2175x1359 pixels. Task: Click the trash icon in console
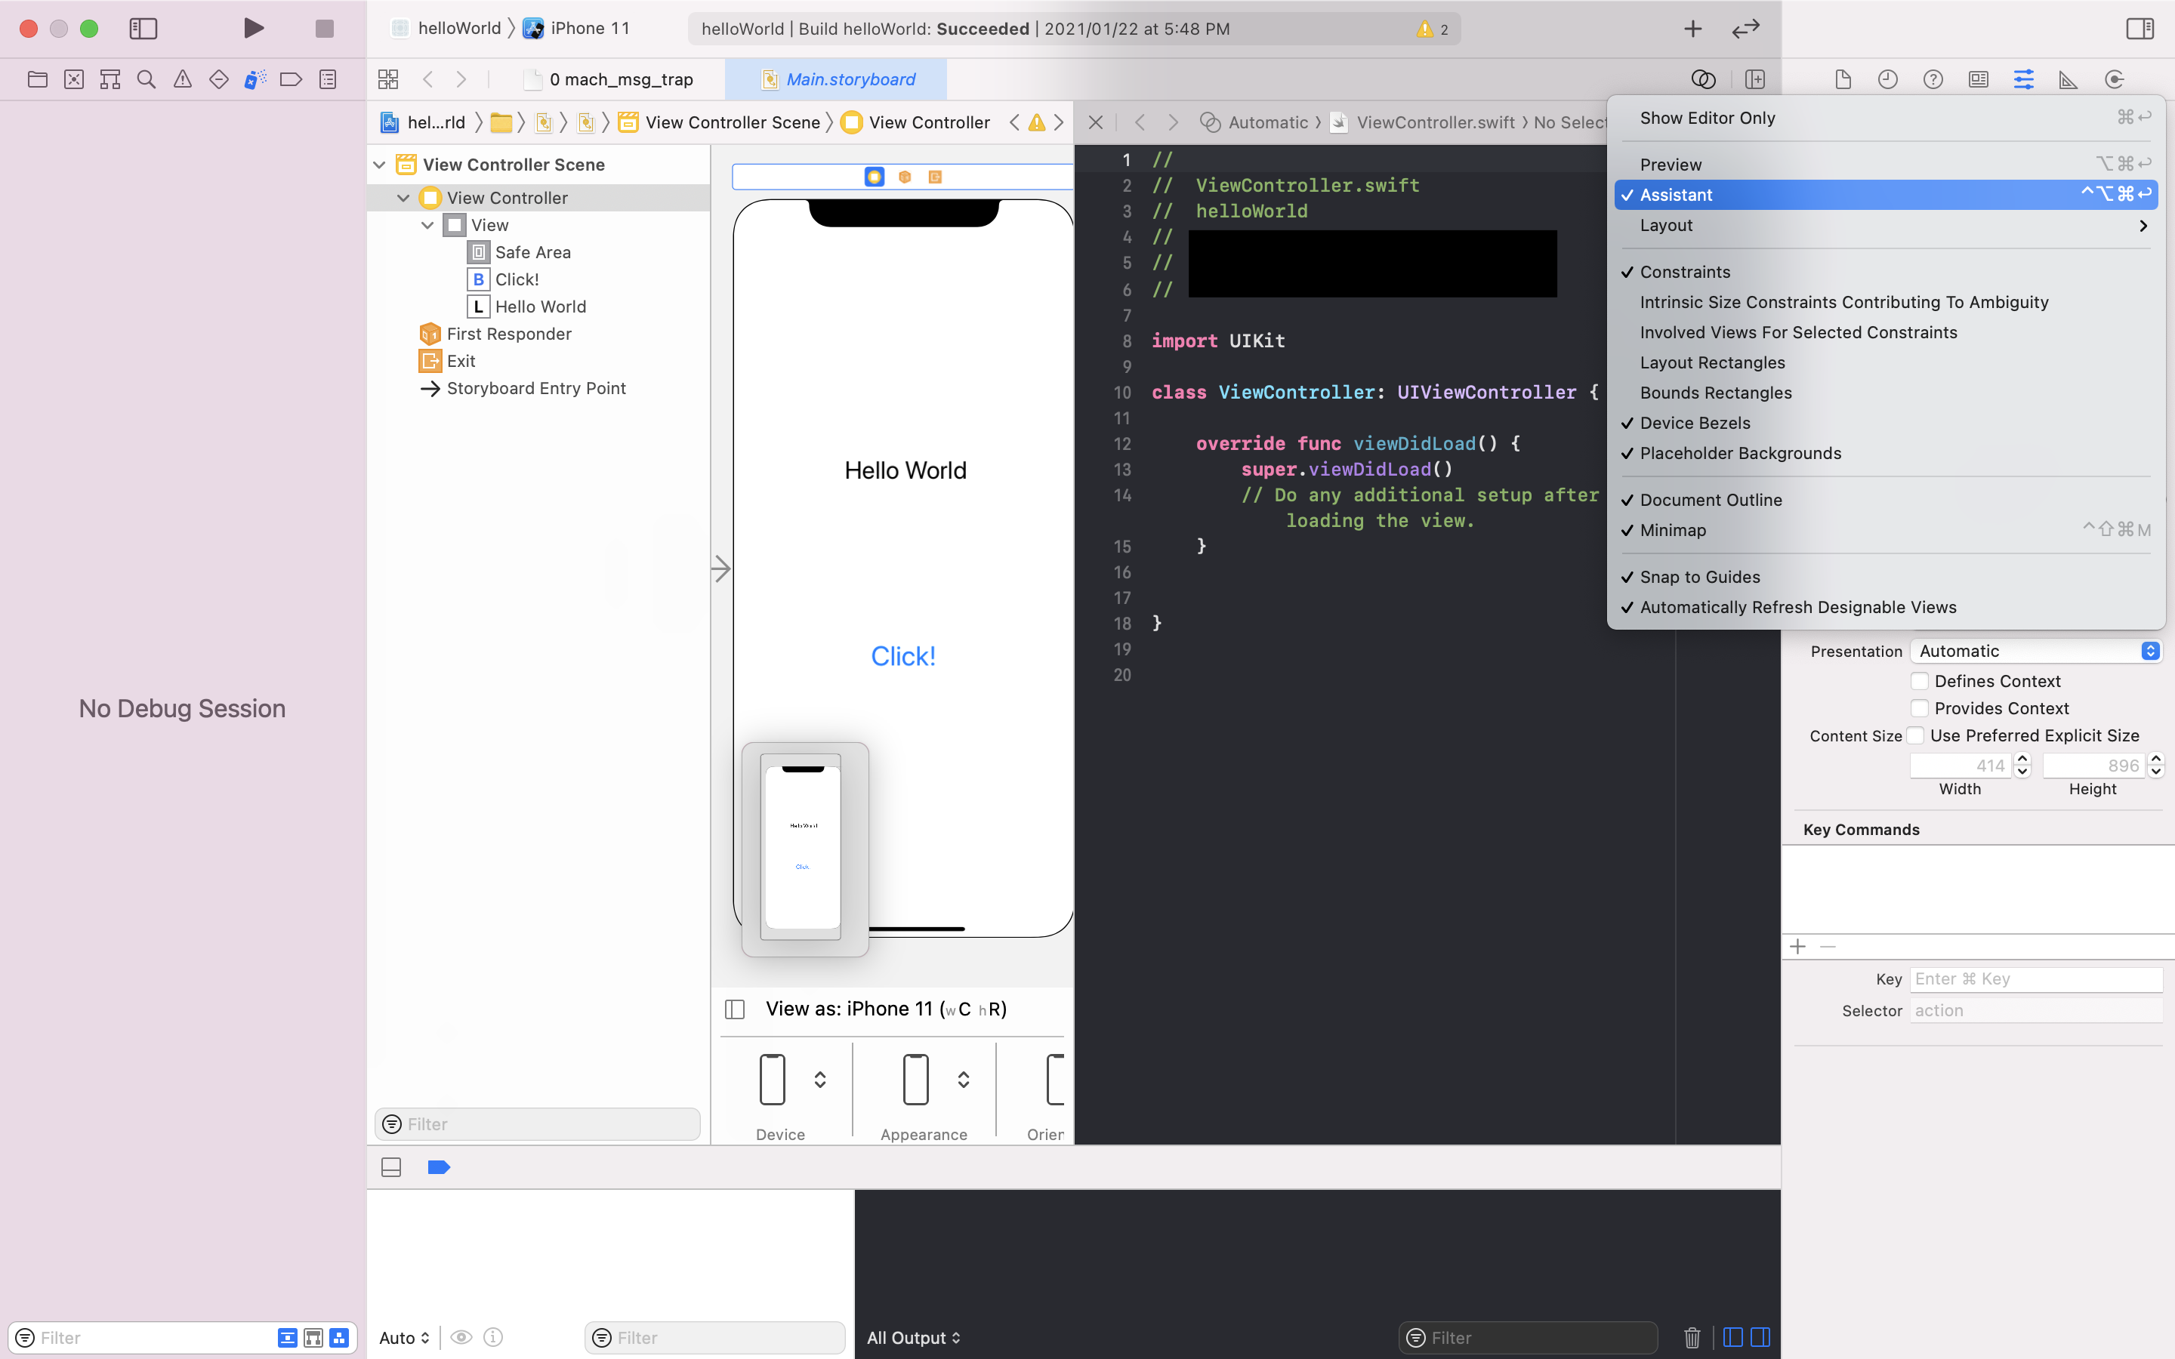pyautogui.click(x=1692, y=1337)
